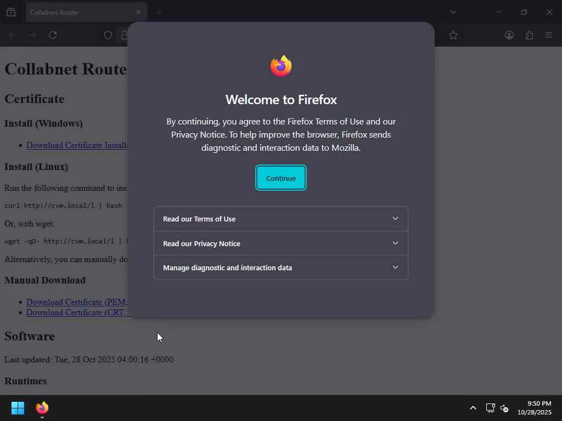Bookmark this page with star icon
The height and width of the screenshot is (421, 562).
[453, 35]
